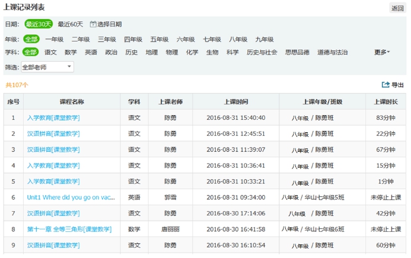Click the 导出 export icon
This screenshot has height=258, width=411.
(385, 85)
